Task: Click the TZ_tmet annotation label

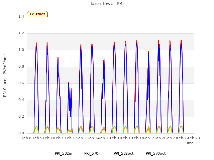Action: (37, 14)
